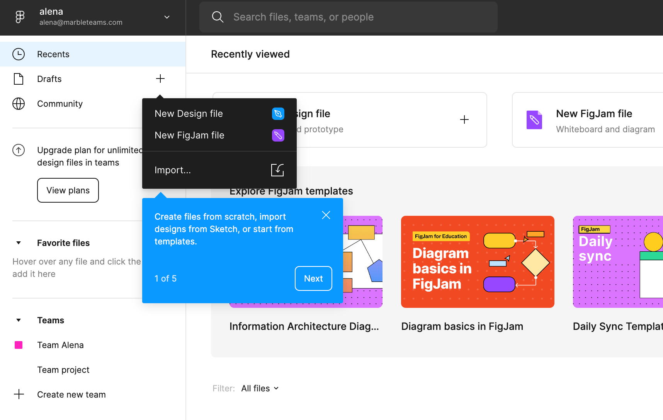The image size is (663, 420).
Task: Open the search magnifier icon
Action: point(218,17)
